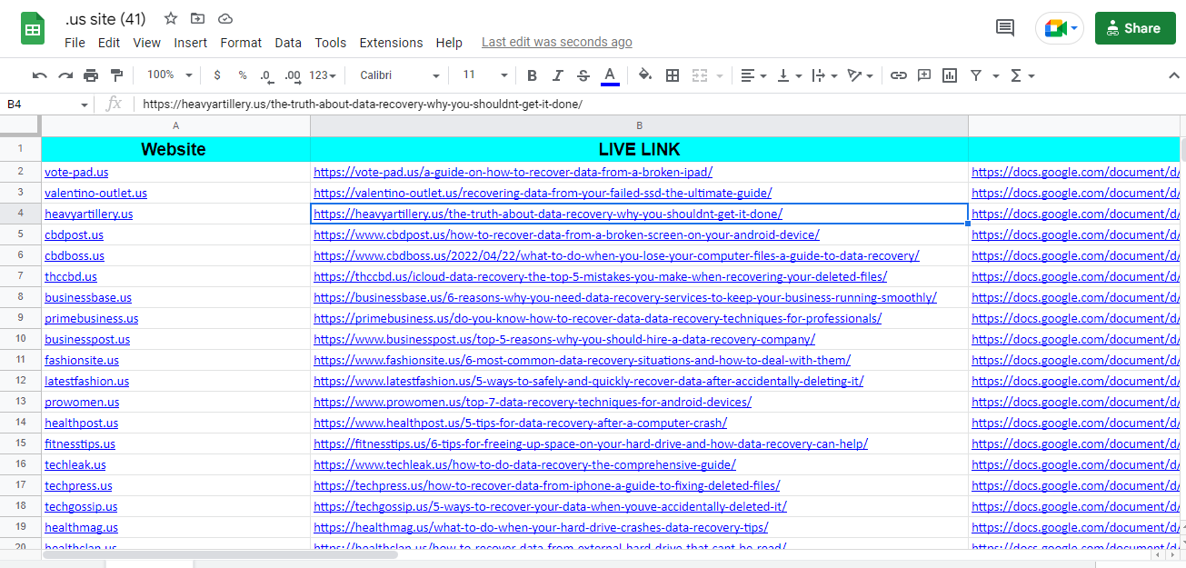Screen dimensions: 1186x568
Task: Click the green Share button
Action: tap(1134, 28)
